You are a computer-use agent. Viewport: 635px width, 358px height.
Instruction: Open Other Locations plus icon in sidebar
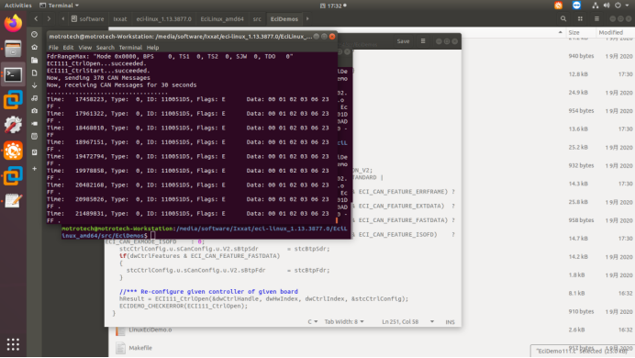(x=35, y=169)
